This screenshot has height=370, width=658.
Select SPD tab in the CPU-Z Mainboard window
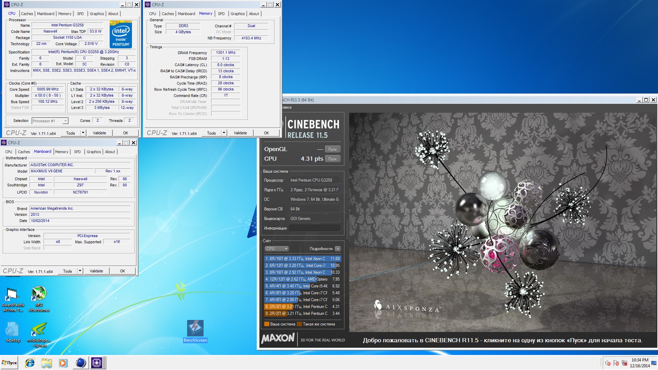coord(77,152)
